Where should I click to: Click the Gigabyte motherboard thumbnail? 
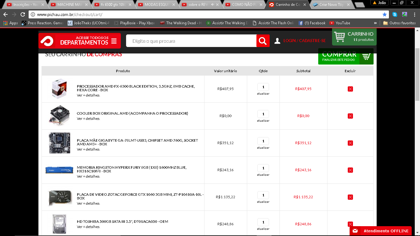(59, 143)
